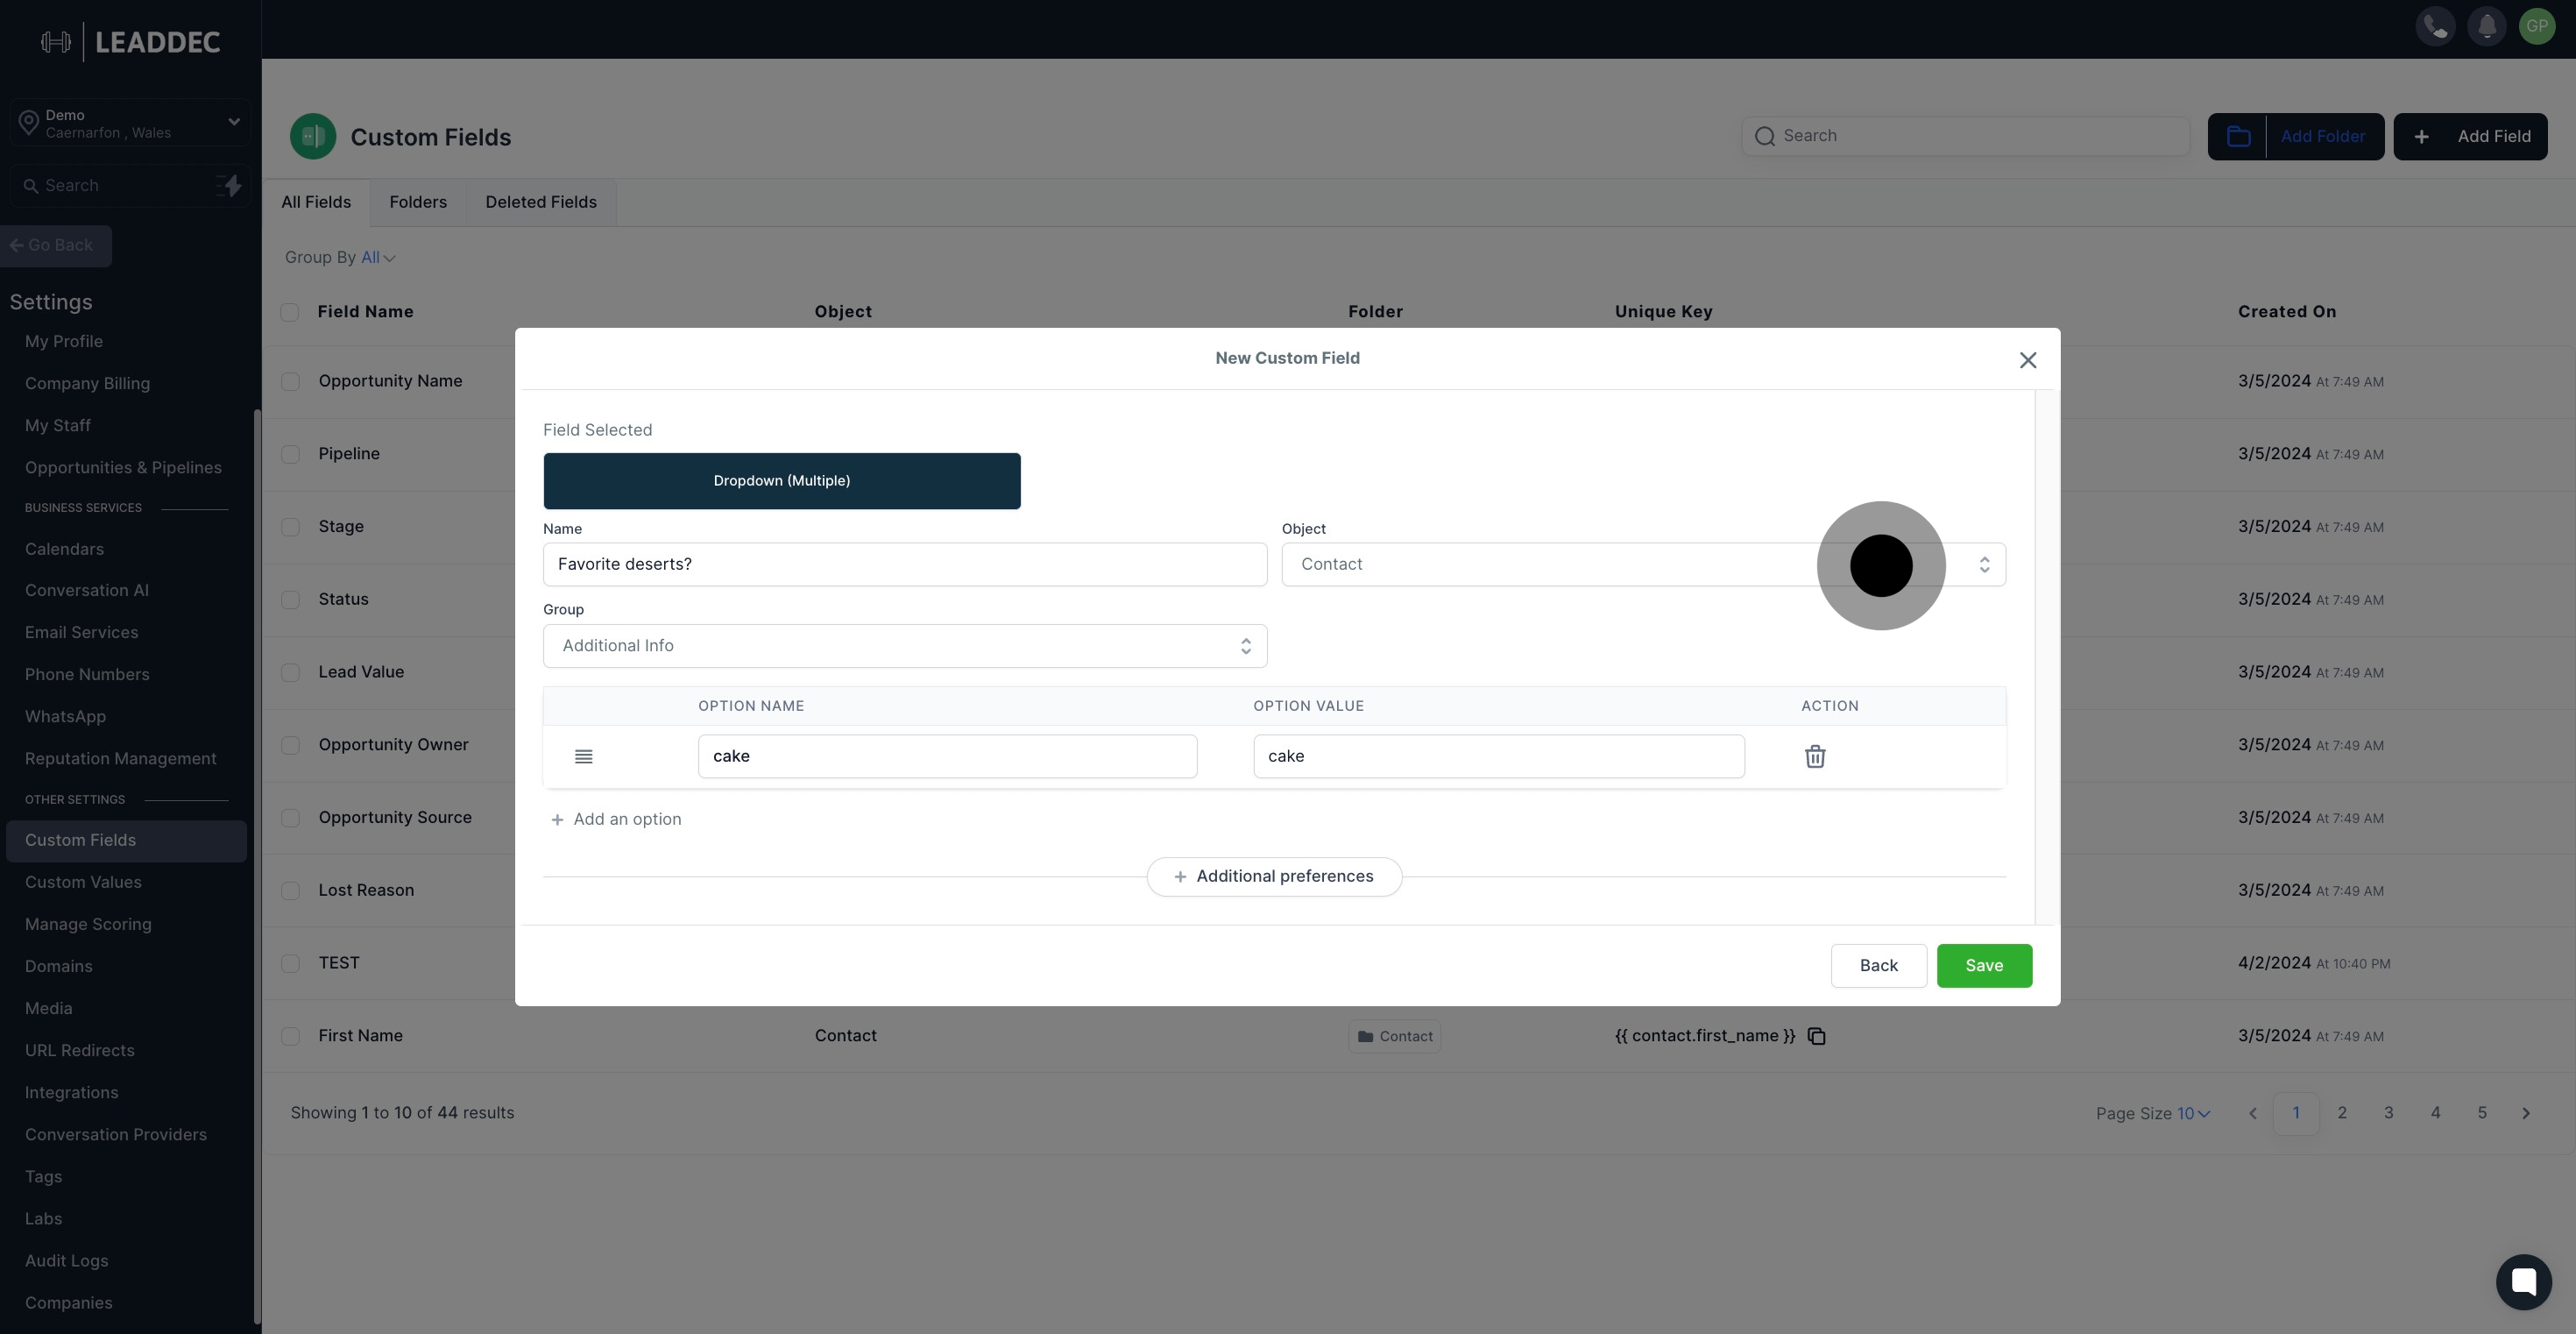Open the notifications bell icon

(x=2486, y=26)
